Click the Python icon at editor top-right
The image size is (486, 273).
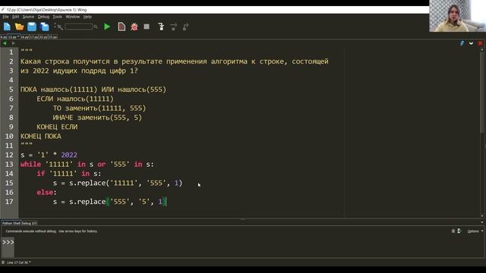coord(462,43)
